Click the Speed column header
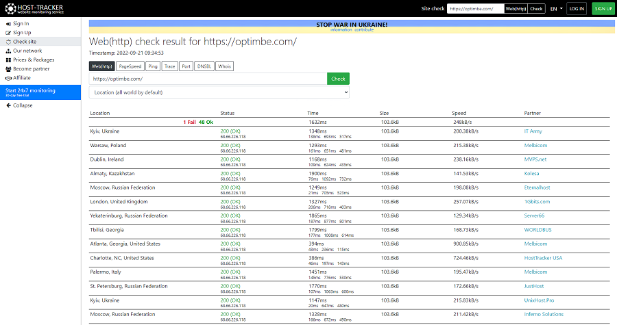Viewport: 617px width, 325px height. point(459,113)
